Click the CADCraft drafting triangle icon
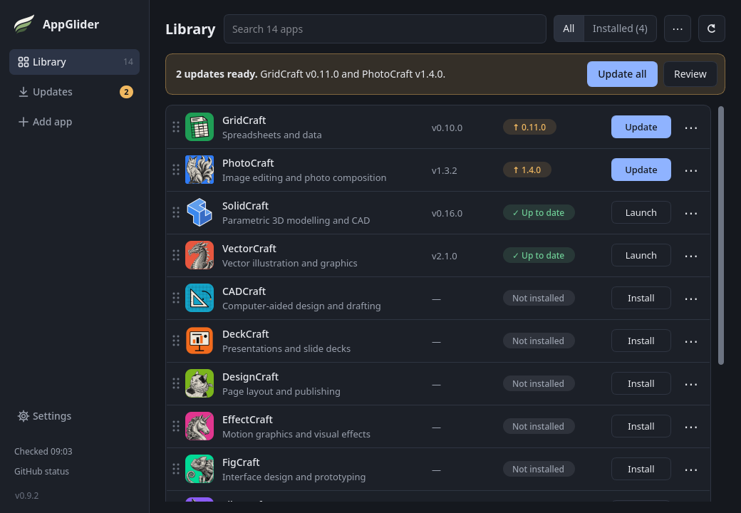Viewport: 741px width, 513px height. [x=199, y=298]
